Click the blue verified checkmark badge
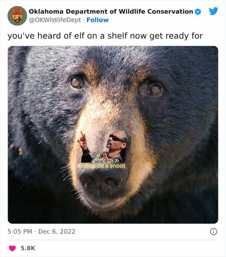The height and width of the screenshot is (257, 226). pyautogui.click(x=198, y=12)
